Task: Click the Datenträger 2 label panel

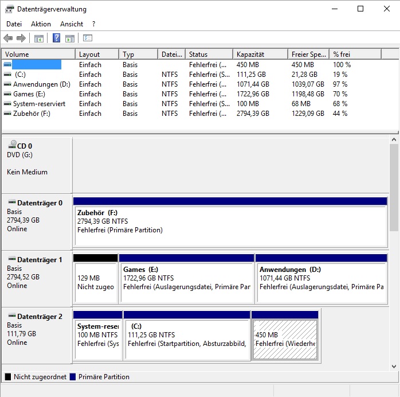Action: tap(37, 336)
